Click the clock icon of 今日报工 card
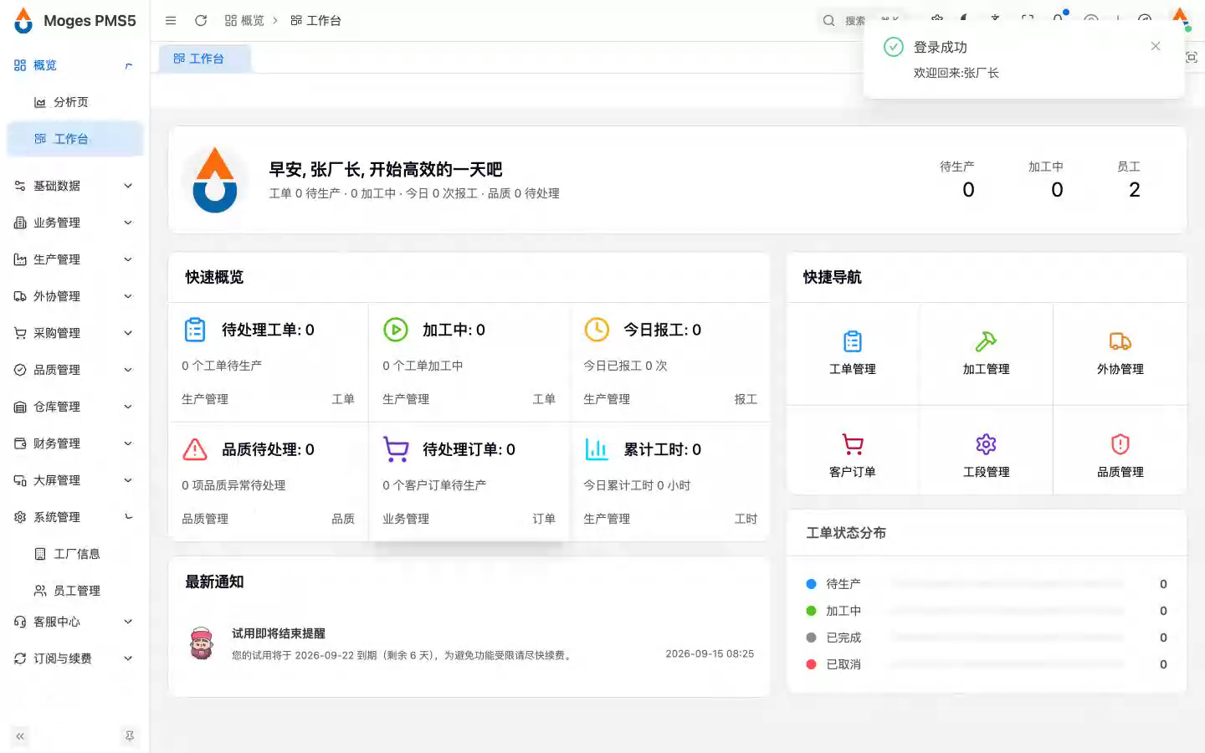 click(597, 330)
